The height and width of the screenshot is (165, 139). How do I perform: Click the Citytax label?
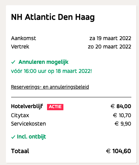pyautogui.click(x=20, y=115)
